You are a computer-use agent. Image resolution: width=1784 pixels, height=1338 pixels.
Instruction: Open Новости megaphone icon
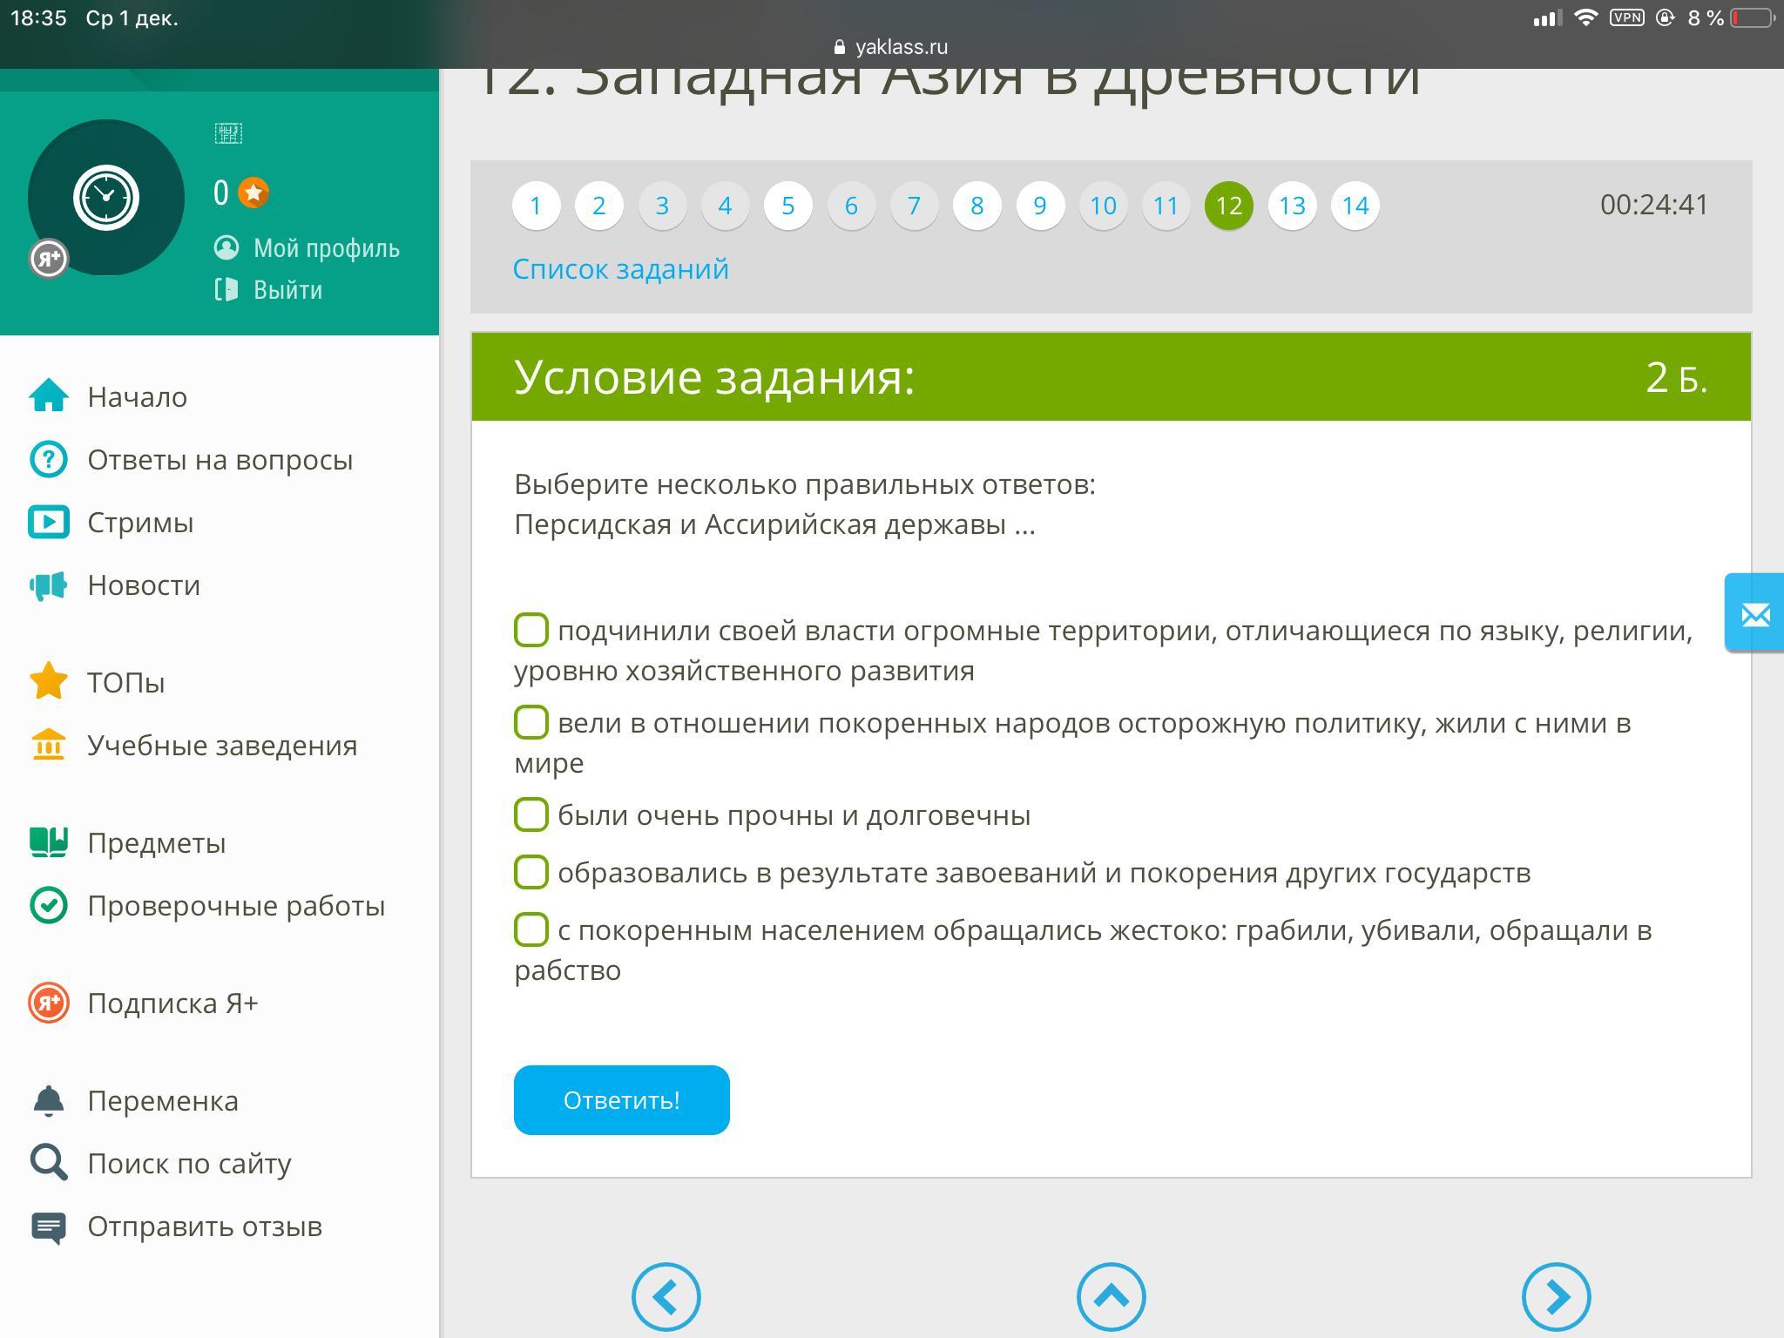pos(49,585)
